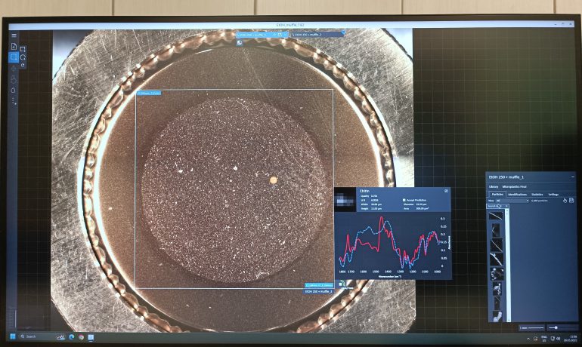
Task: Click the save icon in particles panel
Action: 571,200
